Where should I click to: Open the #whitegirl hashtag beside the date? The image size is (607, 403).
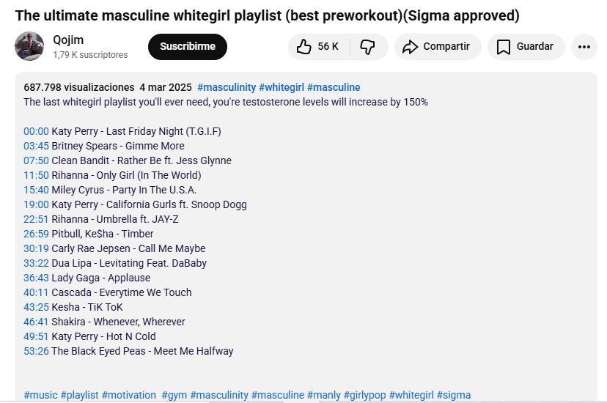pyautogui.click(x=282, y=87)
